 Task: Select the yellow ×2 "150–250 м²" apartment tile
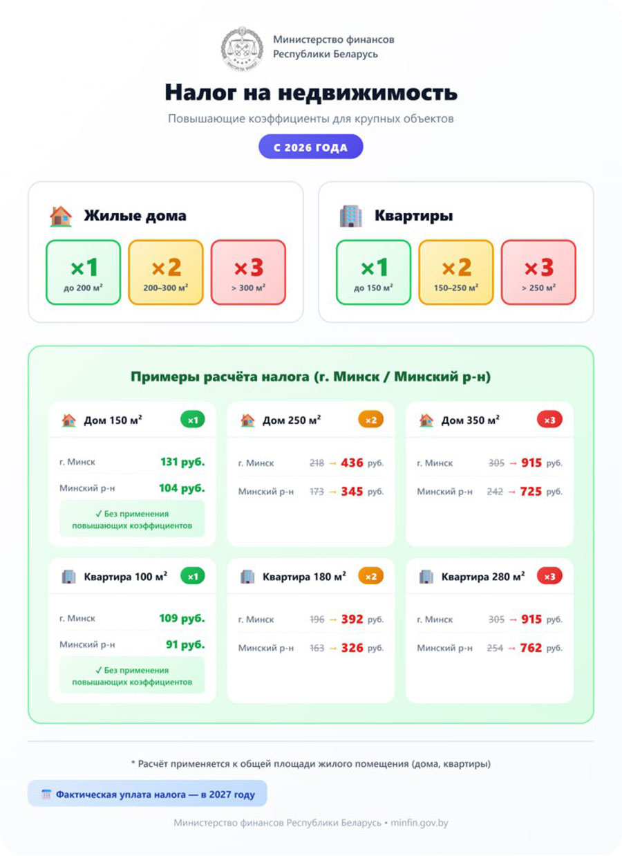pyautogui.click(x=456, y=272)
